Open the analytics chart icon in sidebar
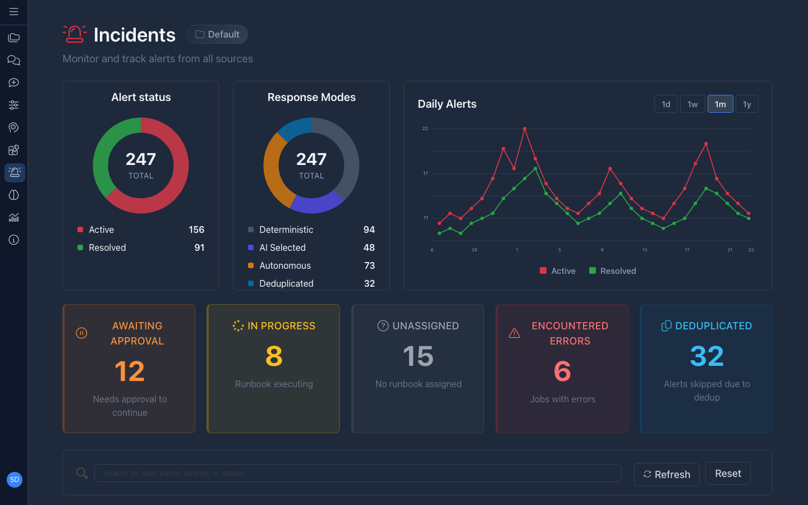This screenshot has width=808, height=505. [13, 217]
